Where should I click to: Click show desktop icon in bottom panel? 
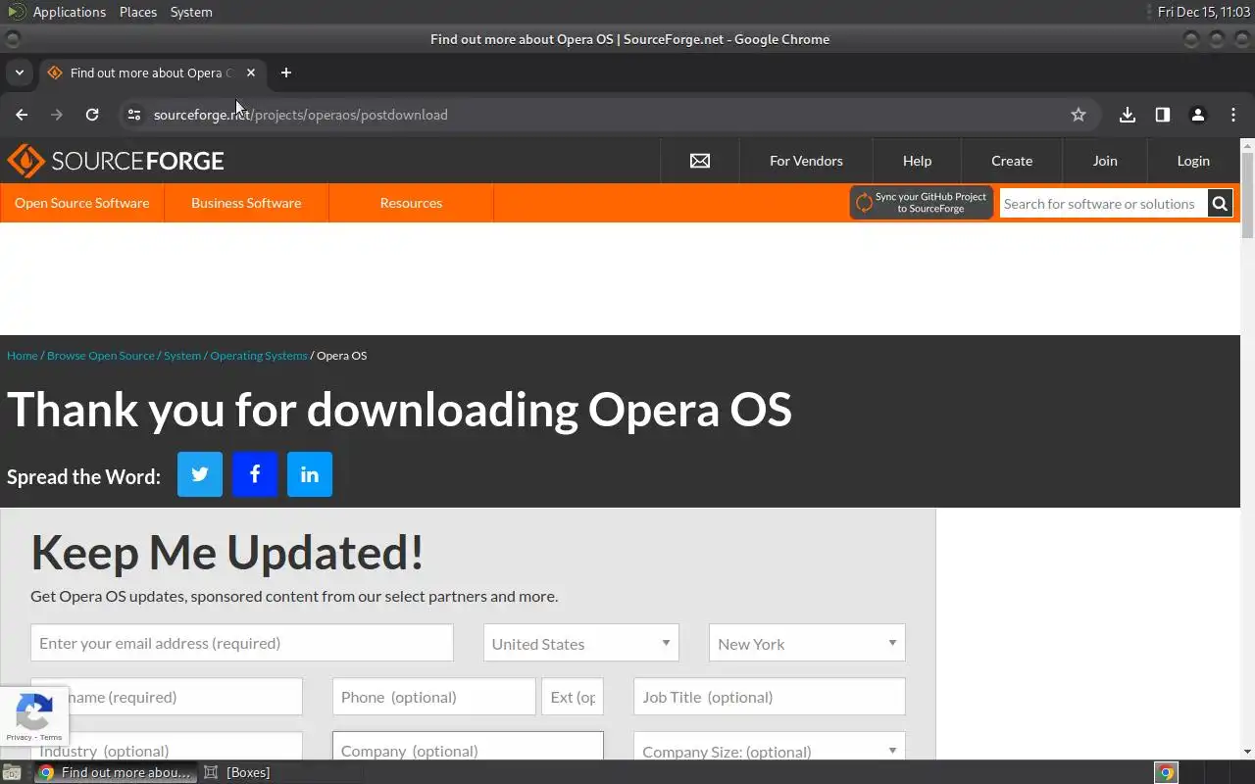(x=11, y=772)
